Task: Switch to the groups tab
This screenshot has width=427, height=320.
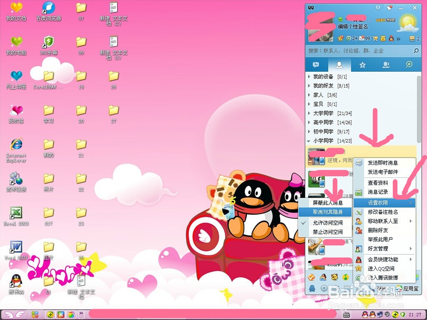Action: click(386, 65)
